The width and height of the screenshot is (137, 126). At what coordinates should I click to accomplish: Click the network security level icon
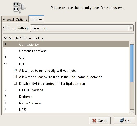(19, 8)
